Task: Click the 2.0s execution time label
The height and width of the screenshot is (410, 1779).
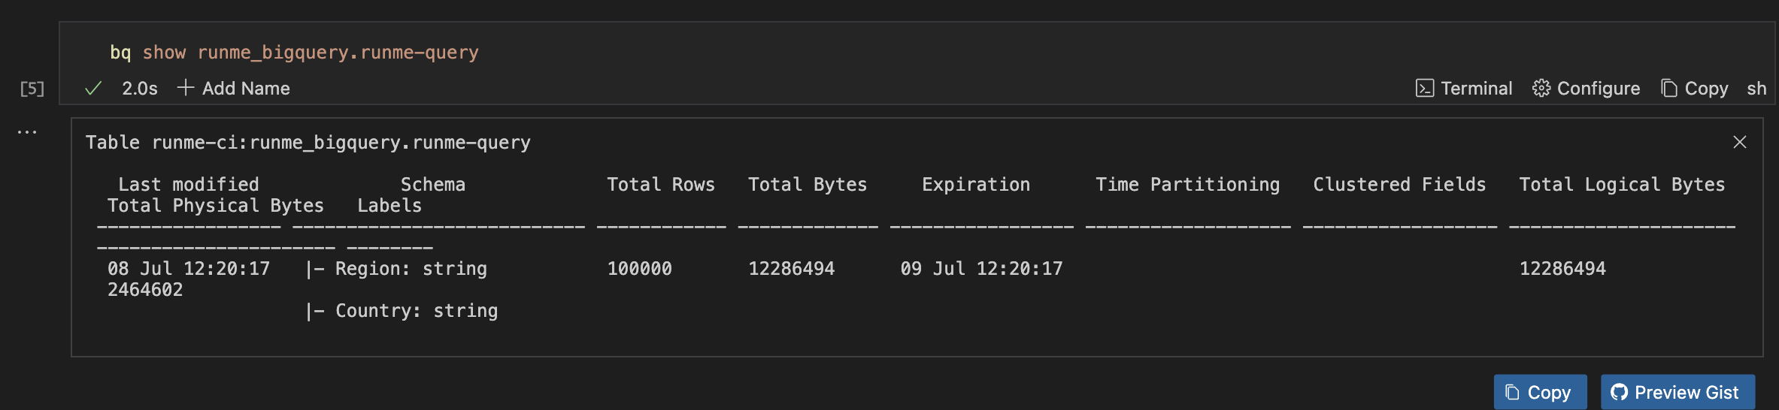Action: coord(140,89)
